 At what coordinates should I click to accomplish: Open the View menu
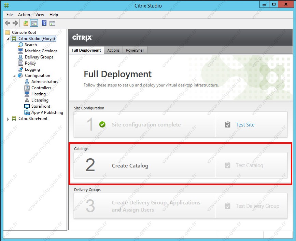pos(40,15)
